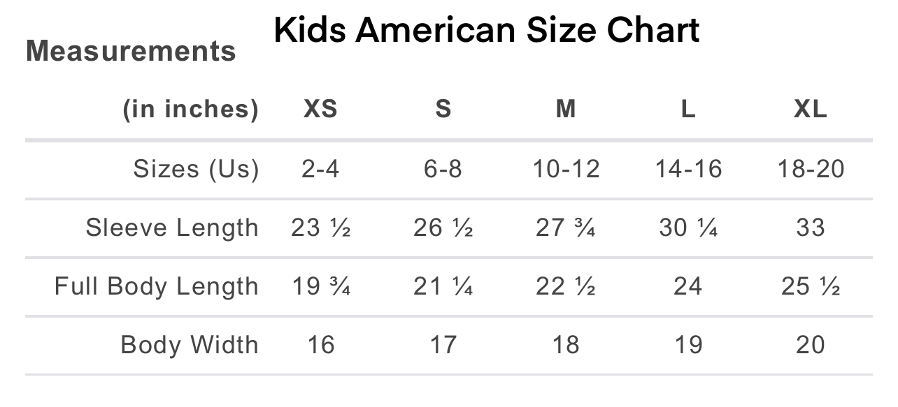Select the Body Width value 20

point(811,345)
